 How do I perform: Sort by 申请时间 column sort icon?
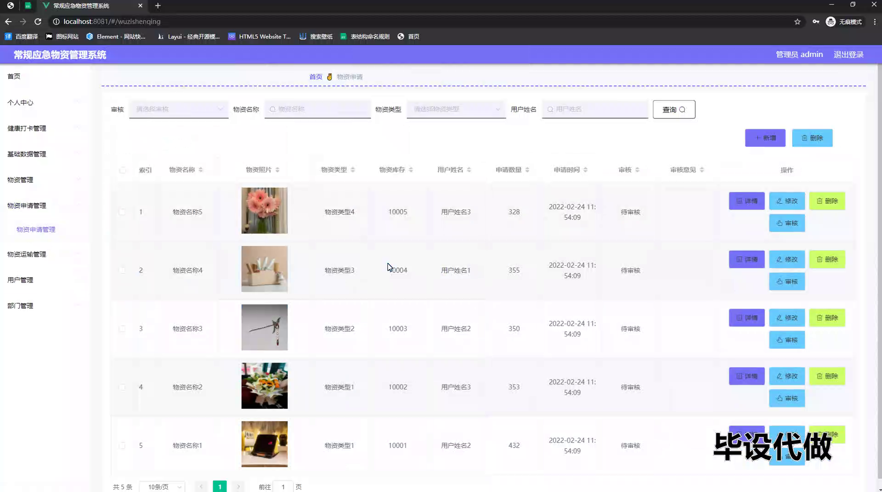(x=585, y=170)
